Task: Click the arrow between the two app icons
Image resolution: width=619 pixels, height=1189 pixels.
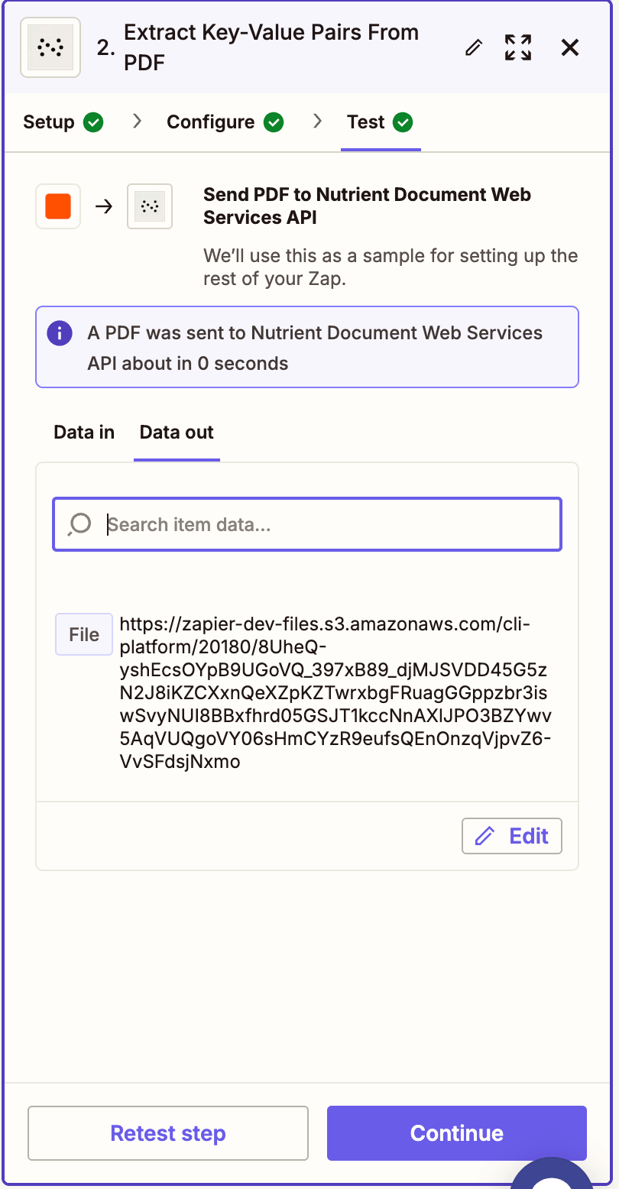Action: click(103, 206)
